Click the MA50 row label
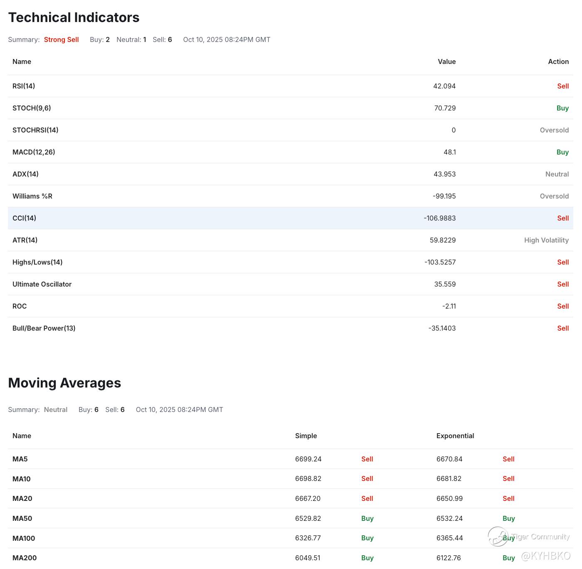Image resolution: width=582 pixels, height=569 pixels. coord(22,518)
